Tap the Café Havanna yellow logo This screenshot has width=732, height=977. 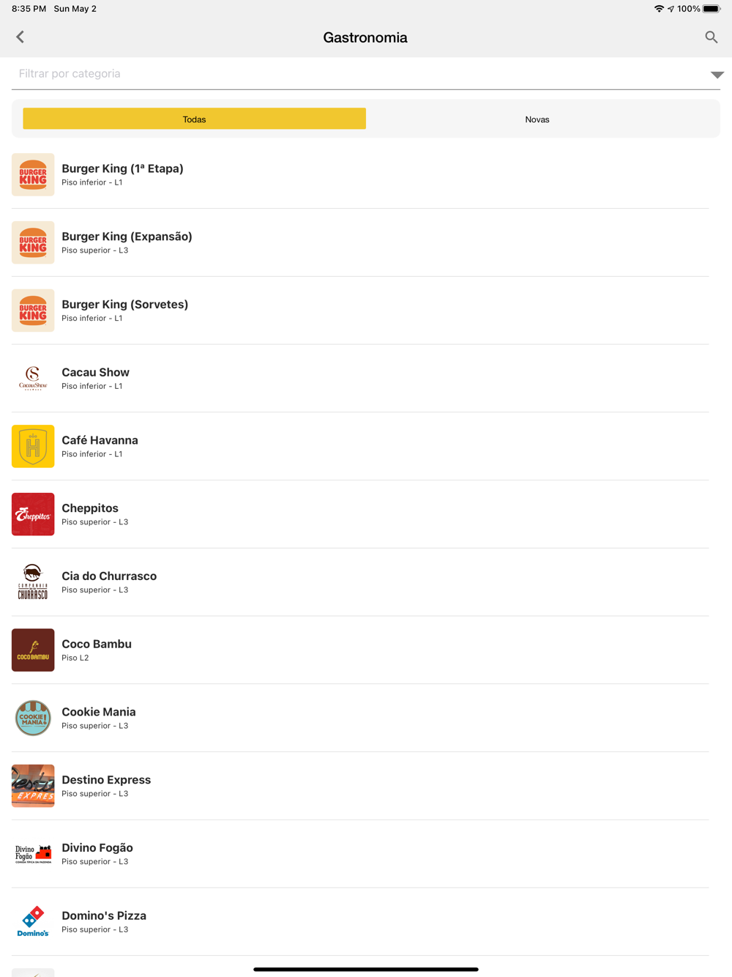click(33, 446)
